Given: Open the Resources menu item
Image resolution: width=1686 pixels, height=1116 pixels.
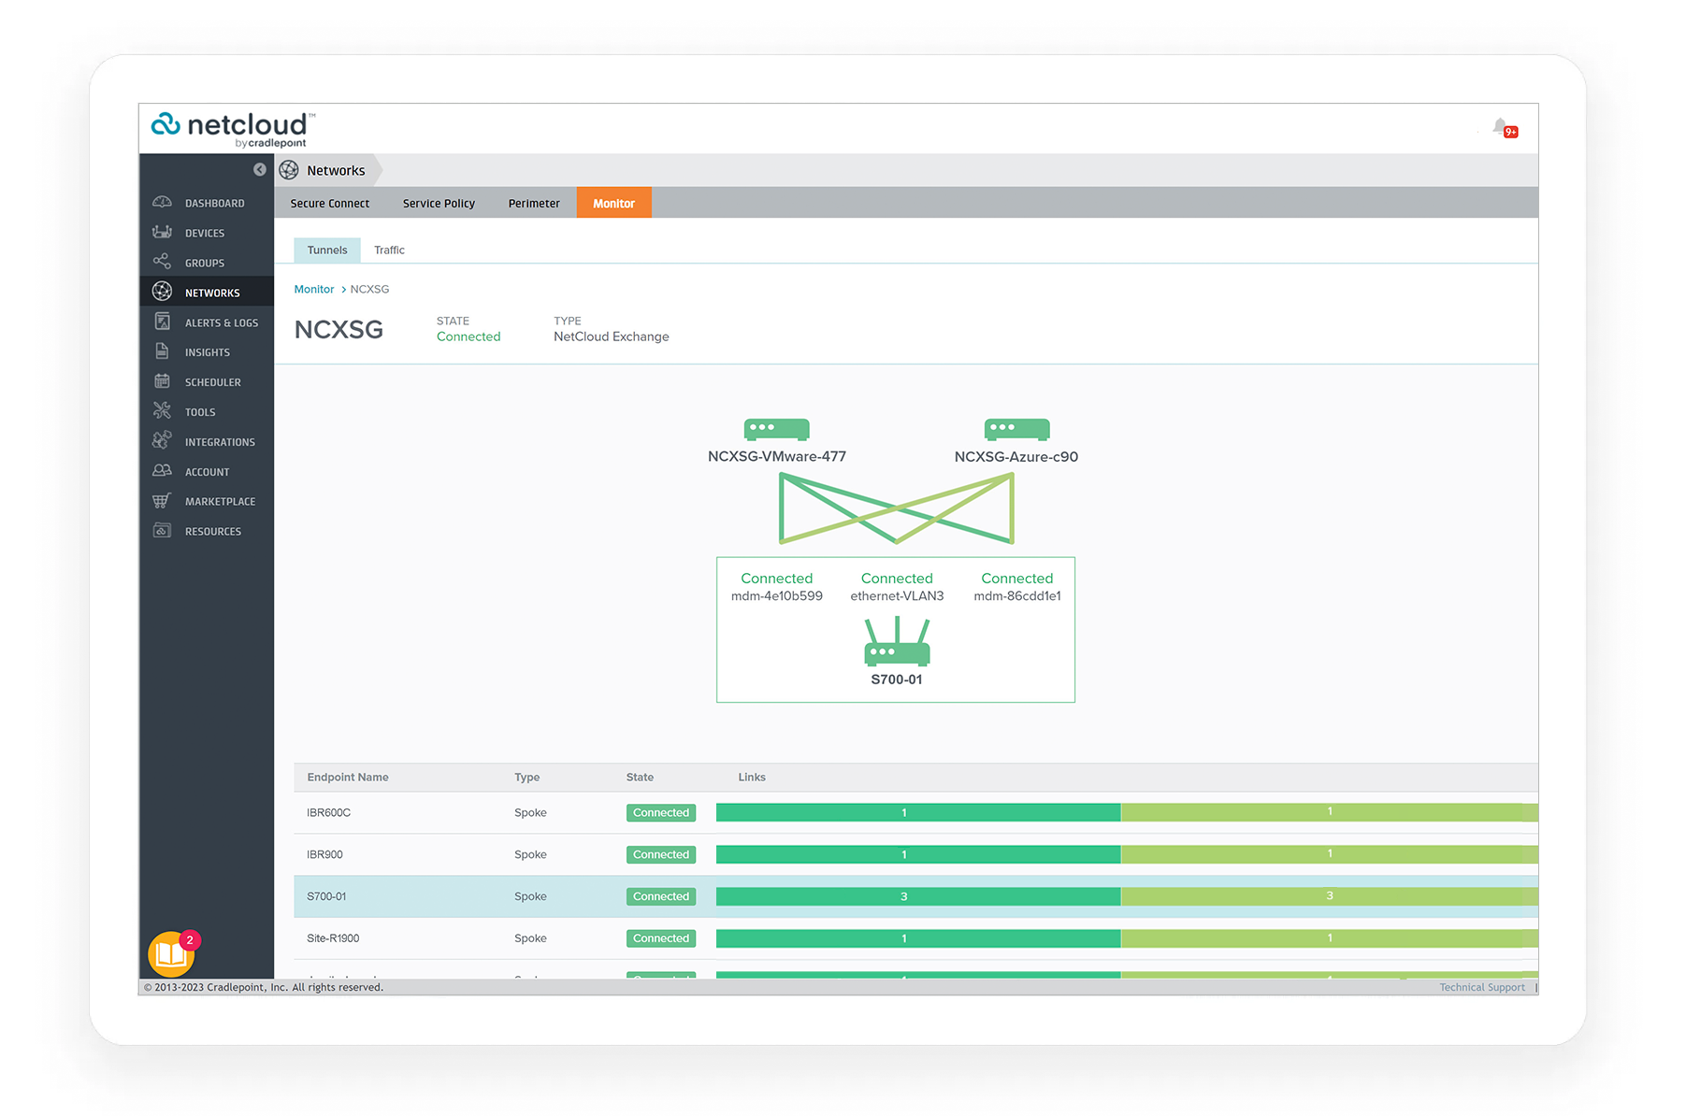Looking at the screenshot, I should [212, 532].
